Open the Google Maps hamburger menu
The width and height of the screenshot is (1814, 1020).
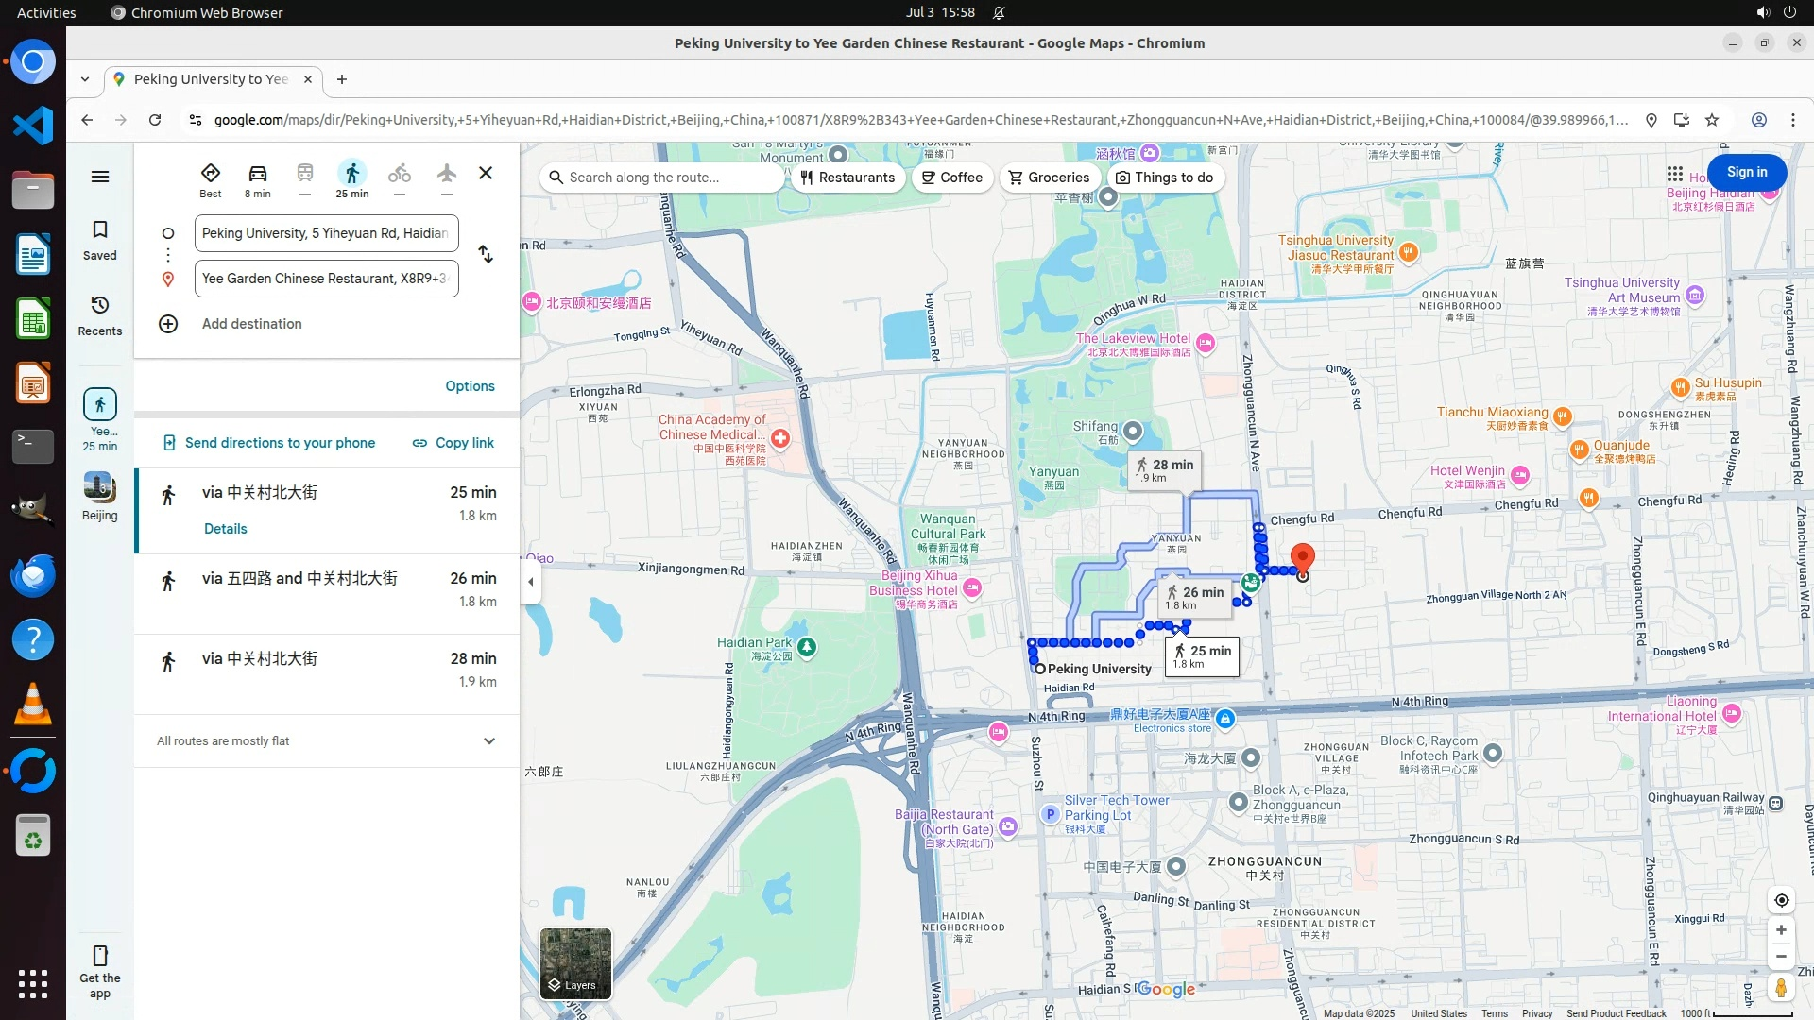click(x=100, y=177)
